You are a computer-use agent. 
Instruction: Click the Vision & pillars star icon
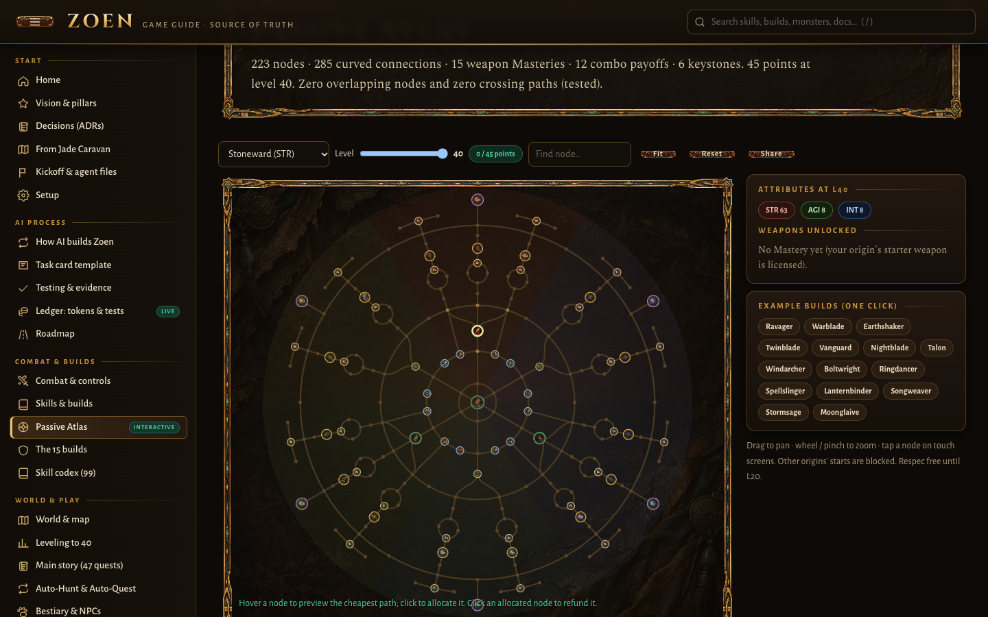tap(23, 104)
